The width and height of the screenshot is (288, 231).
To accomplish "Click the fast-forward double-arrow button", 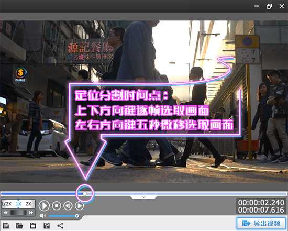I will coord(31,213).
